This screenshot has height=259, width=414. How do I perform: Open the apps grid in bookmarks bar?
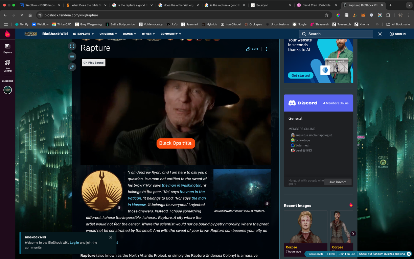[x=6, y=24]
